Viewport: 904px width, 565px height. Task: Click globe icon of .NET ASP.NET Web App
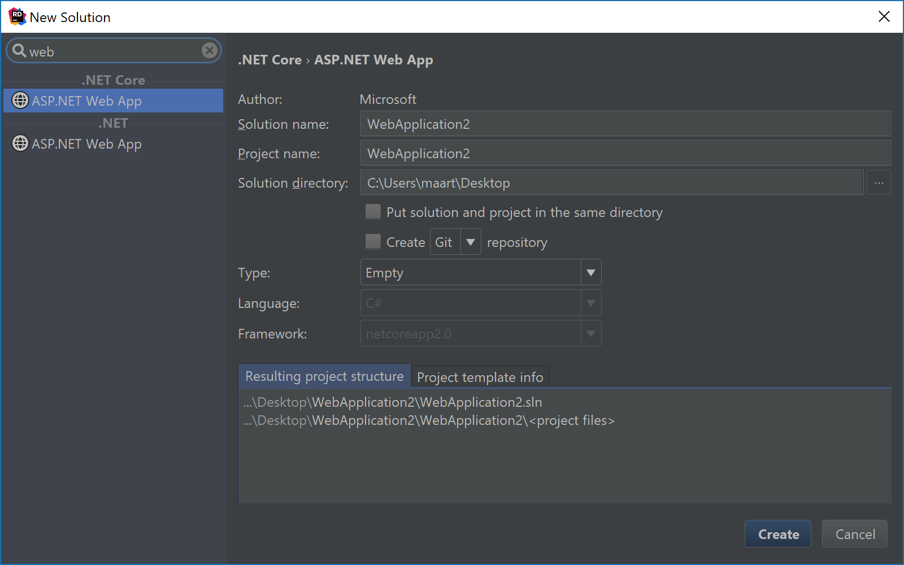(x=20, y=144)
